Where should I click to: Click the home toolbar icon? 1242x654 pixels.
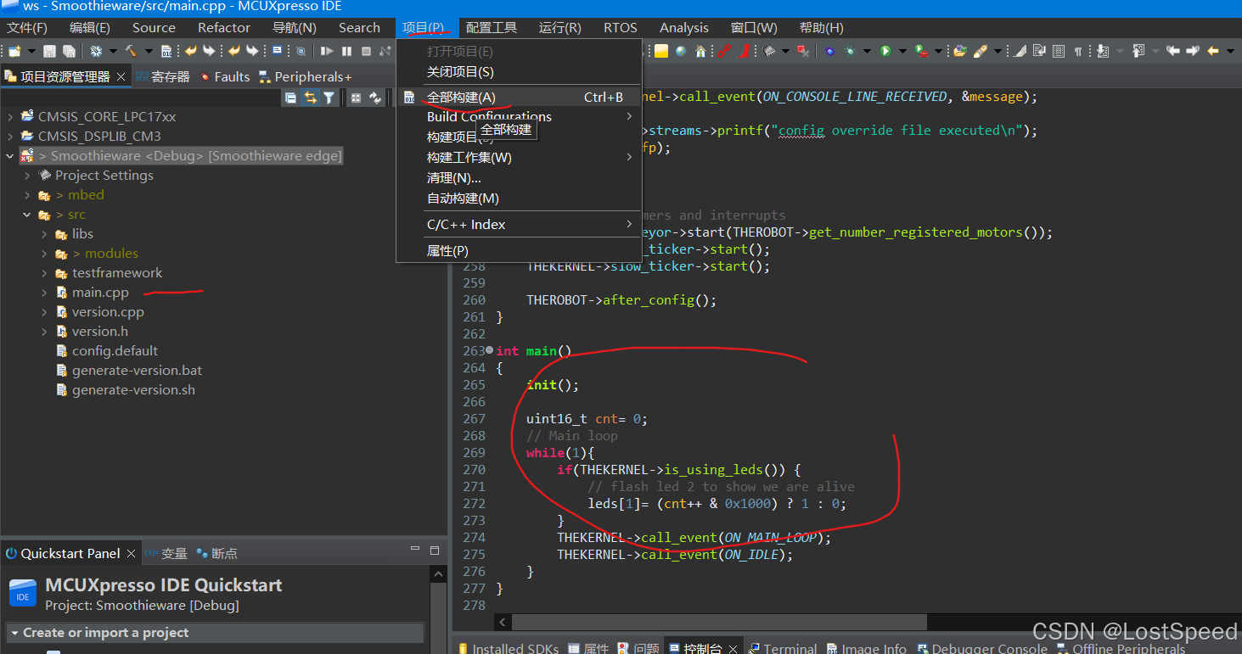[x=700, y=52]
